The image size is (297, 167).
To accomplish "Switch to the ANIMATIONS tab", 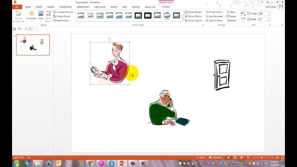I will click(83, 7).
